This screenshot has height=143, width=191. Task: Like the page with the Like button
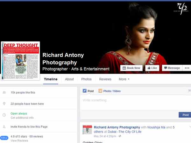(x=152, y=68)
